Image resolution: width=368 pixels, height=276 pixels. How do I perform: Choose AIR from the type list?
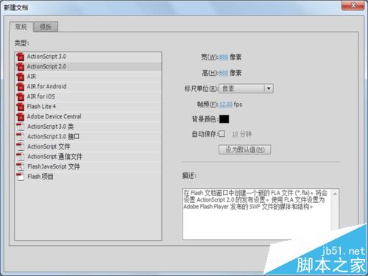click(88, 77)
